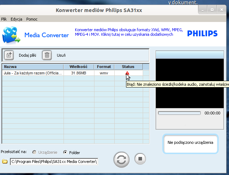
Task: Sort by the Format column header
Action: tap(104, 67)
